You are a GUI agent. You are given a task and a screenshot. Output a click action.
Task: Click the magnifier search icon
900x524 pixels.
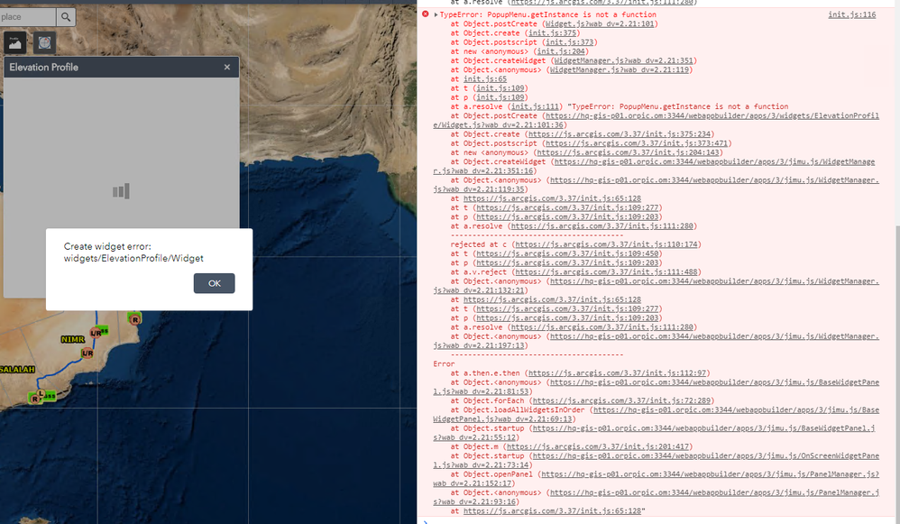(x=66, y=17)
